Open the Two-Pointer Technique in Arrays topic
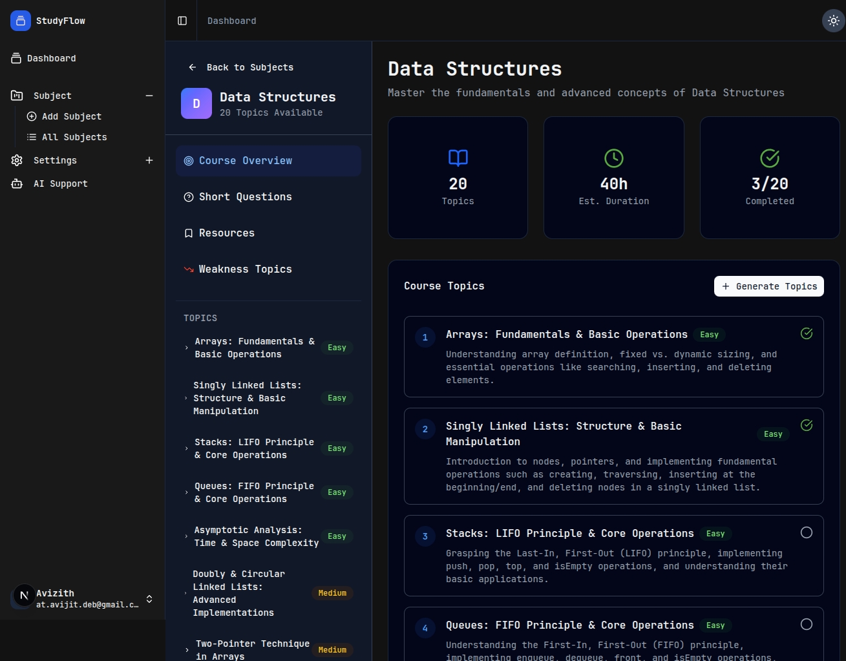 pos(268,649)
